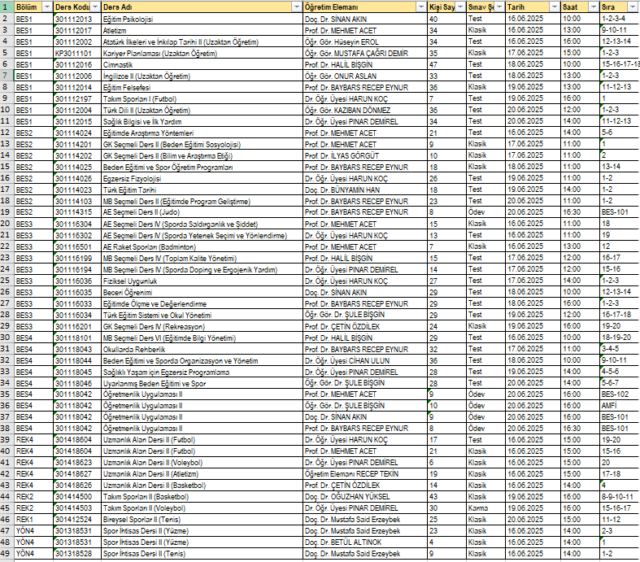
Task: Select the cell "Beceri Öğrenimi"
Action: coord(202,292)
